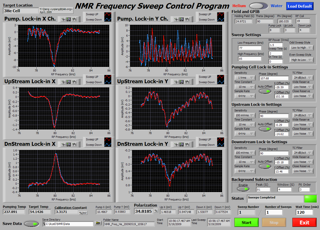Toggle the Helium/Water target switch
This screenshot has height=230, width=320.
258,6
